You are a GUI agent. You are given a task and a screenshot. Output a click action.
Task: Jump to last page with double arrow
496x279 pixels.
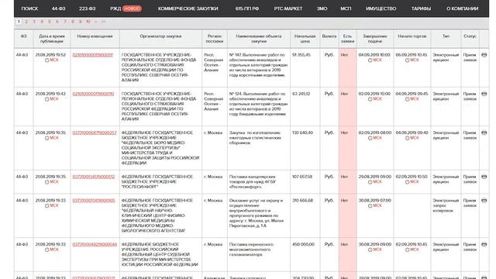pyautogui.click(x=103, y=22)
